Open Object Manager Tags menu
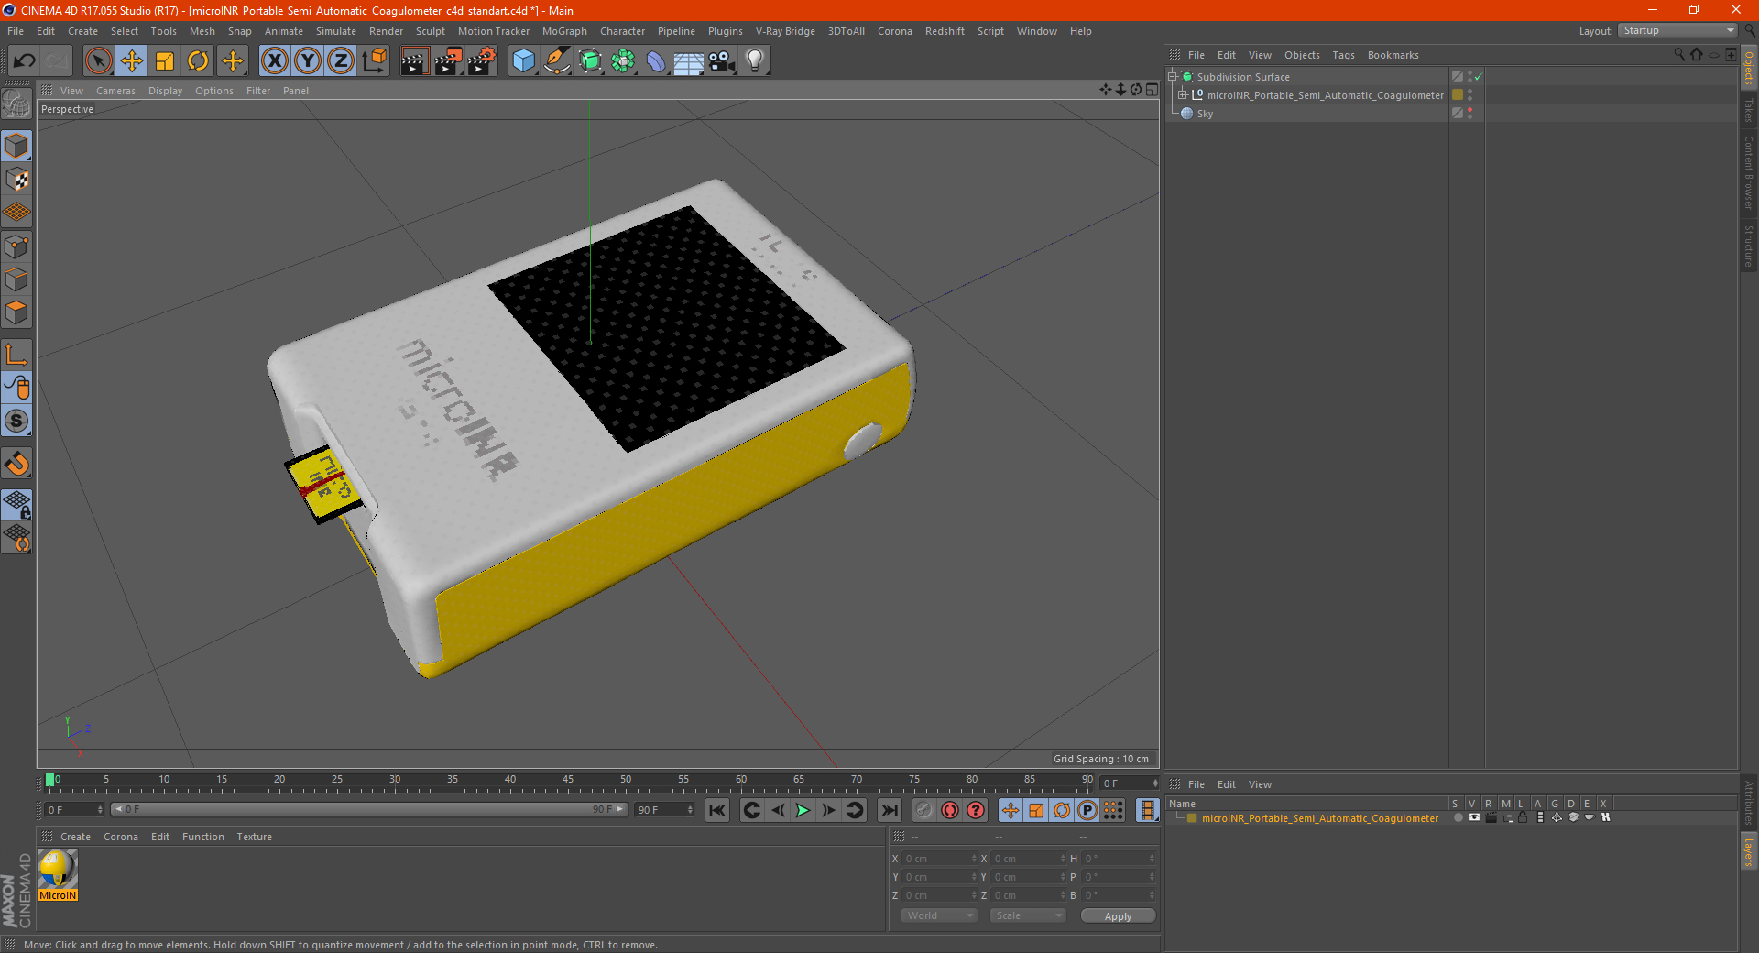This screenshot has width=1759, height=953. tap(1343, 55)
